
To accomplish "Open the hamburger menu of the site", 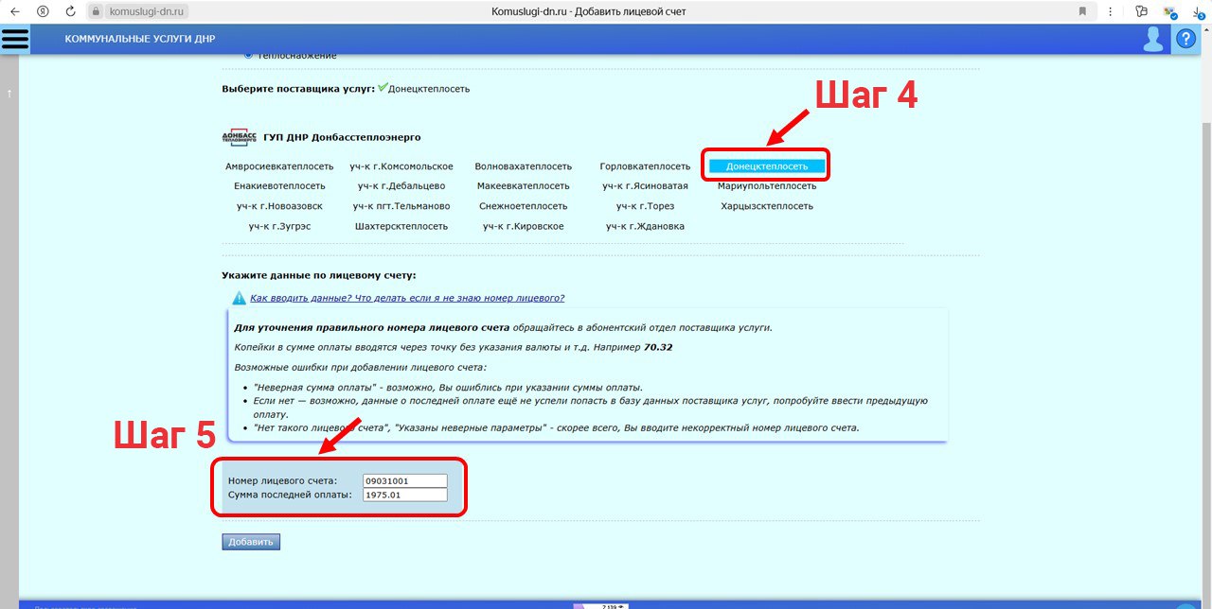I will 15,39.
